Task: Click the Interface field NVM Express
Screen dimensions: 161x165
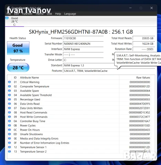Action: pos(83,49)
